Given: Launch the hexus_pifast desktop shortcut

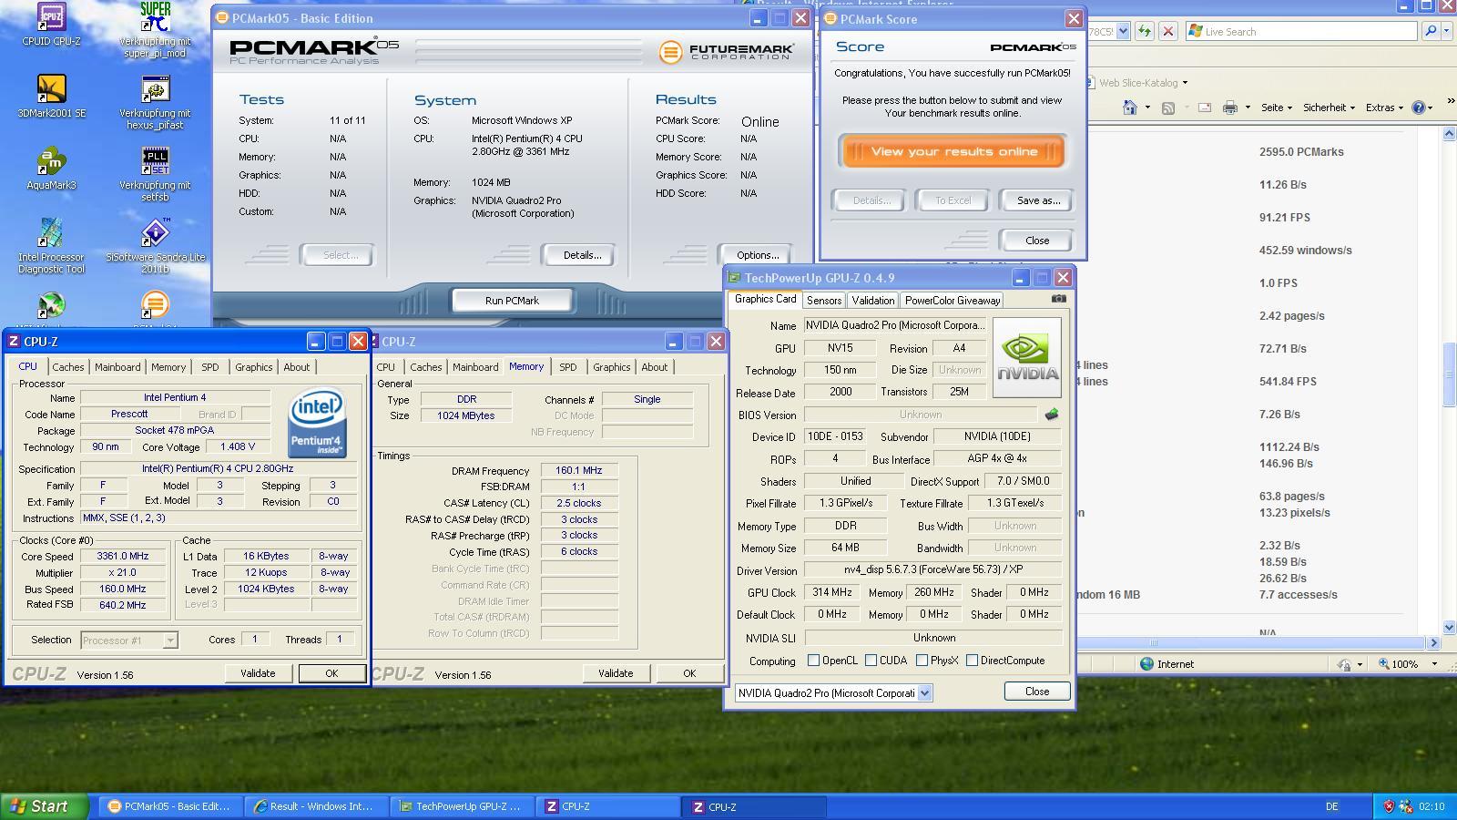Looking at the screenshot, I should (x=155, y=102).
